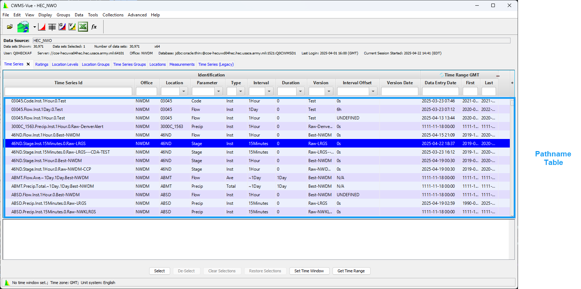This screenshot has height=289, width=581.
Task: Open the Collections menu
Action: (113, 15)
